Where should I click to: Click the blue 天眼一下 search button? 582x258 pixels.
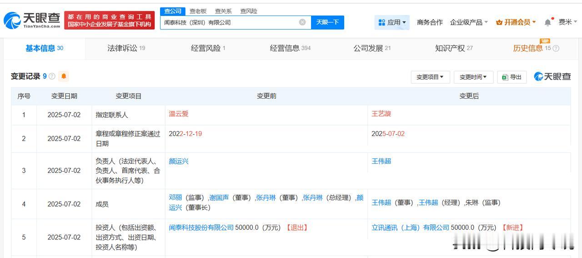click(x=327, y=22)
